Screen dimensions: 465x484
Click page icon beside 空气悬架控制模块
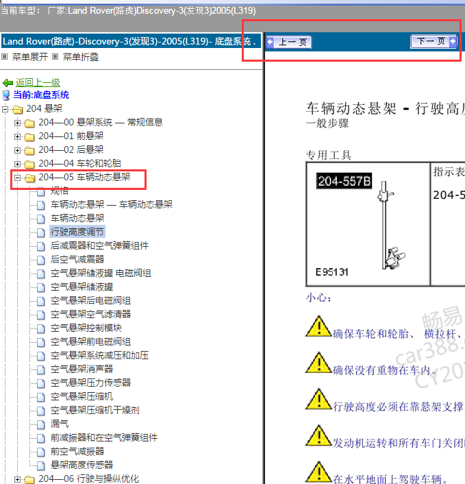coord(40,328)
